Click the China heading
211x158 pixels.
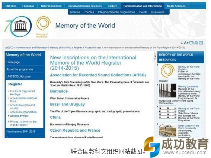55,117
